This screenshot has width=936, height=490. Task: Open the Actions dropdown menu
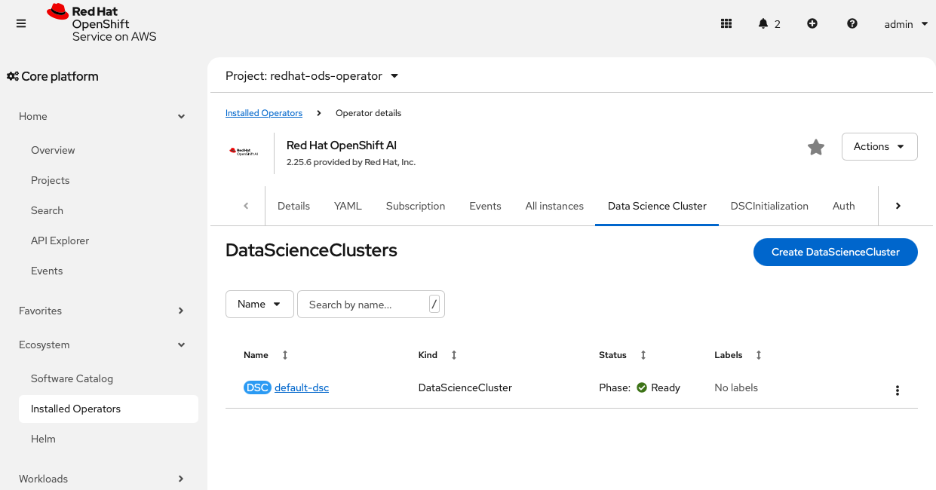pos(879,147)
